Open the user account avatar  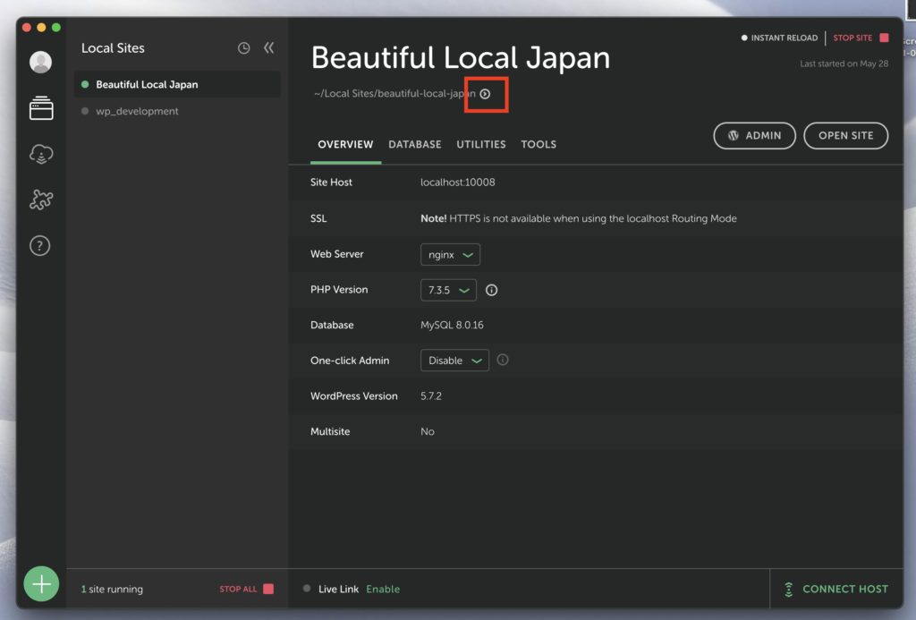click(40, 62)
